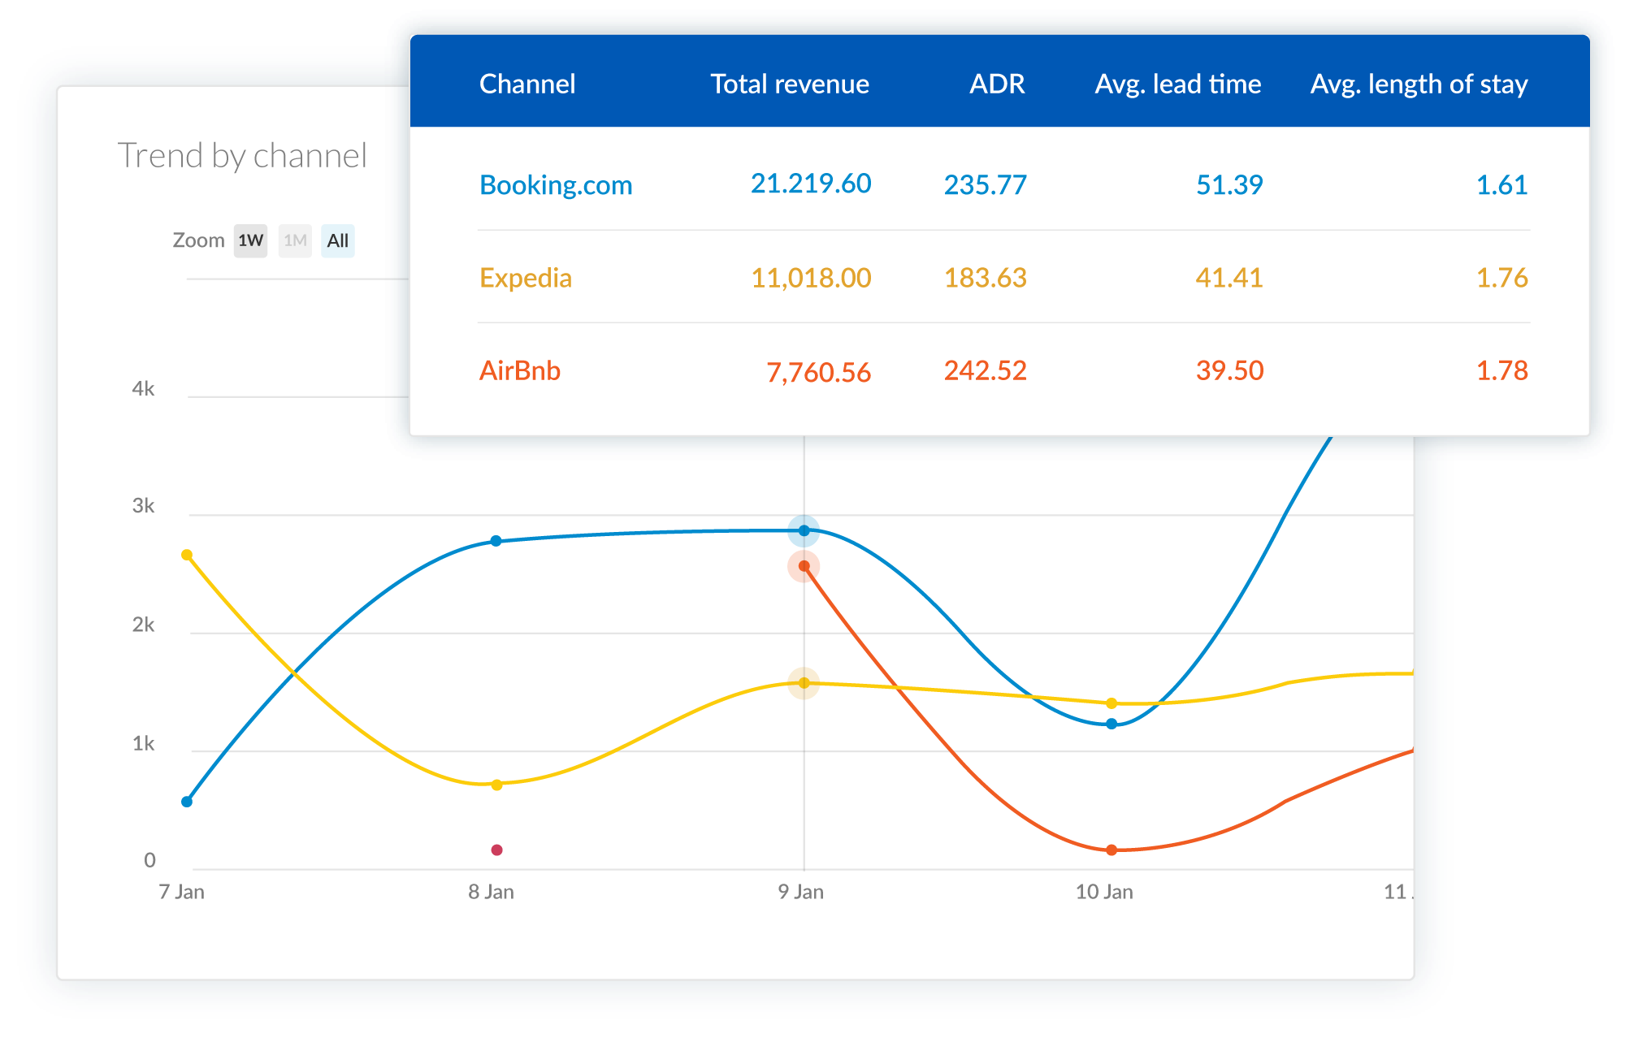The width and height of the screenshot is (1625, 1038).
Task: Click the 10 Jan axis label
Action: click(1104, 892)
